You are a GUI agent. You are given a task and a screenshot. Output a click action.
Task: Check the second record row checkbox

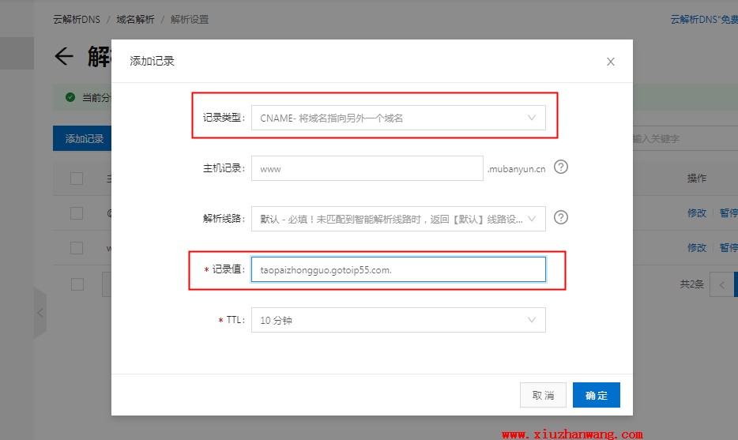(77, 248)
